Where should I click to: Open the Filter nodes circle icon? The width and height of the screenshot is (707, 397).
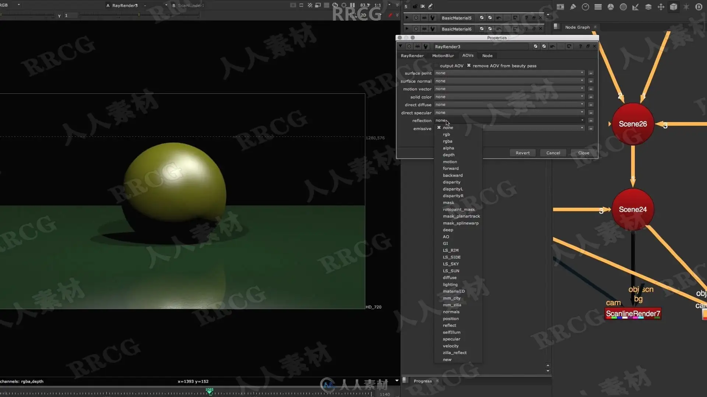(x=623, y=7)
